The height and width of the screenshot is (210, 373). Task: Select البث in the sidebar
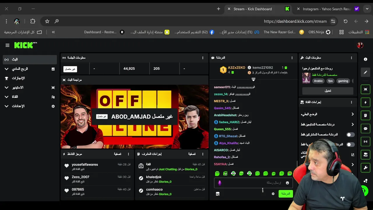[x=29, y=60]
